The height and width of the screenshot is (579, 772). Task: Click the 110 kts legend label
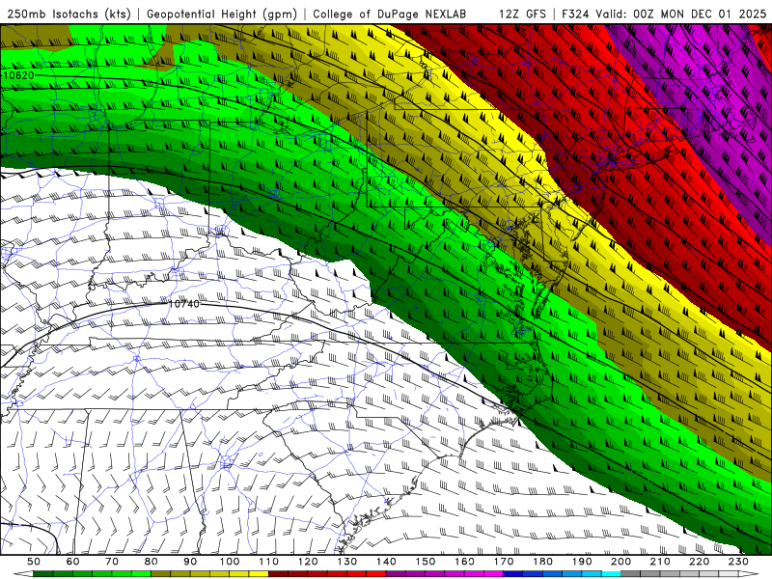[x=269, y=562]
